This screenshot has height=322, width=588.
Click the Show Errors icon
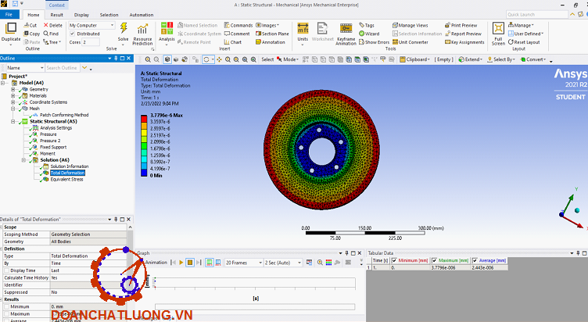(361, 42)
